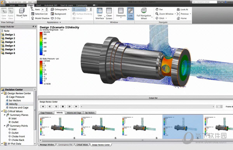Collapse the Critical Values node
233x150 pixels.
[x=2, y=111]
